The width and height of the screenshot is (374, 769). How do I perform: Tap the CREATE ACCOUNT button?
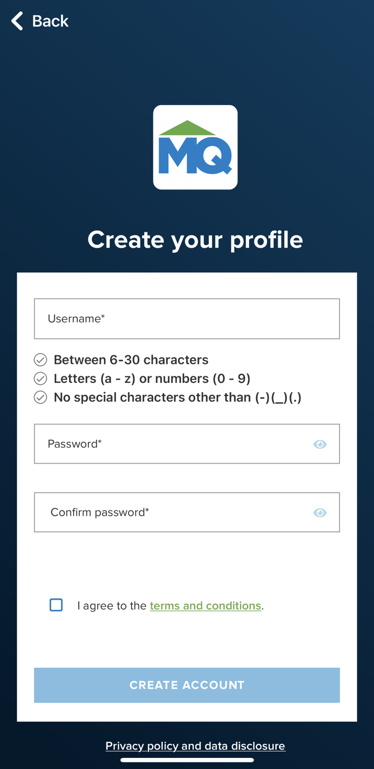tap(187, 685)
